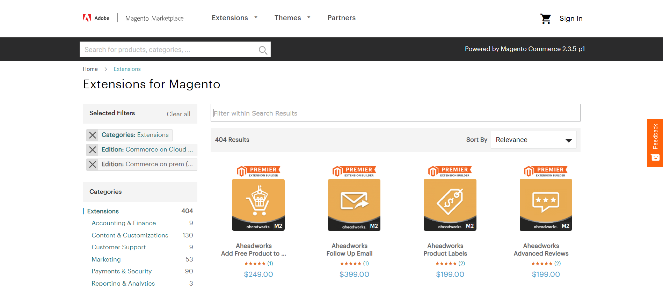
Task: Open the Feedback side tab
Action: click(x=655, y=143)
